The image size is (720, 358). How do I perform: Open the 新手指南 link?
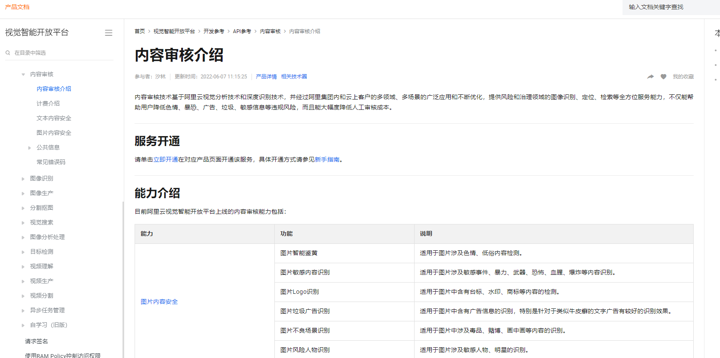[x=327, y=159]
